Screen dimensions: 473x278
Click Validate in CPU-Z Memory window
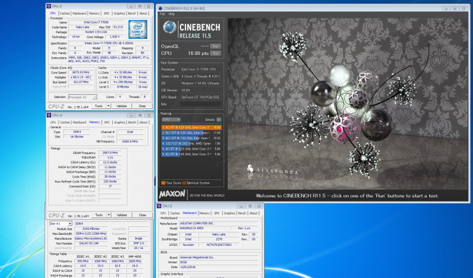pyautogui.click(x=122, y=215)
